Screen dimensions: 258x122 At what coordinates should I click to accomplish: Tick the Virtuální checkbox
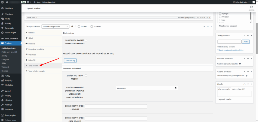(79, 27)
